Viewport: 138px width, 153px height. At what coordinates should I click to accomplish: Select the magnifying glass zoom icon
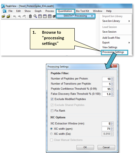click(35, 16)
